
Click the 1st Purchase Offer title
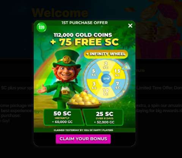coord(85,23)
